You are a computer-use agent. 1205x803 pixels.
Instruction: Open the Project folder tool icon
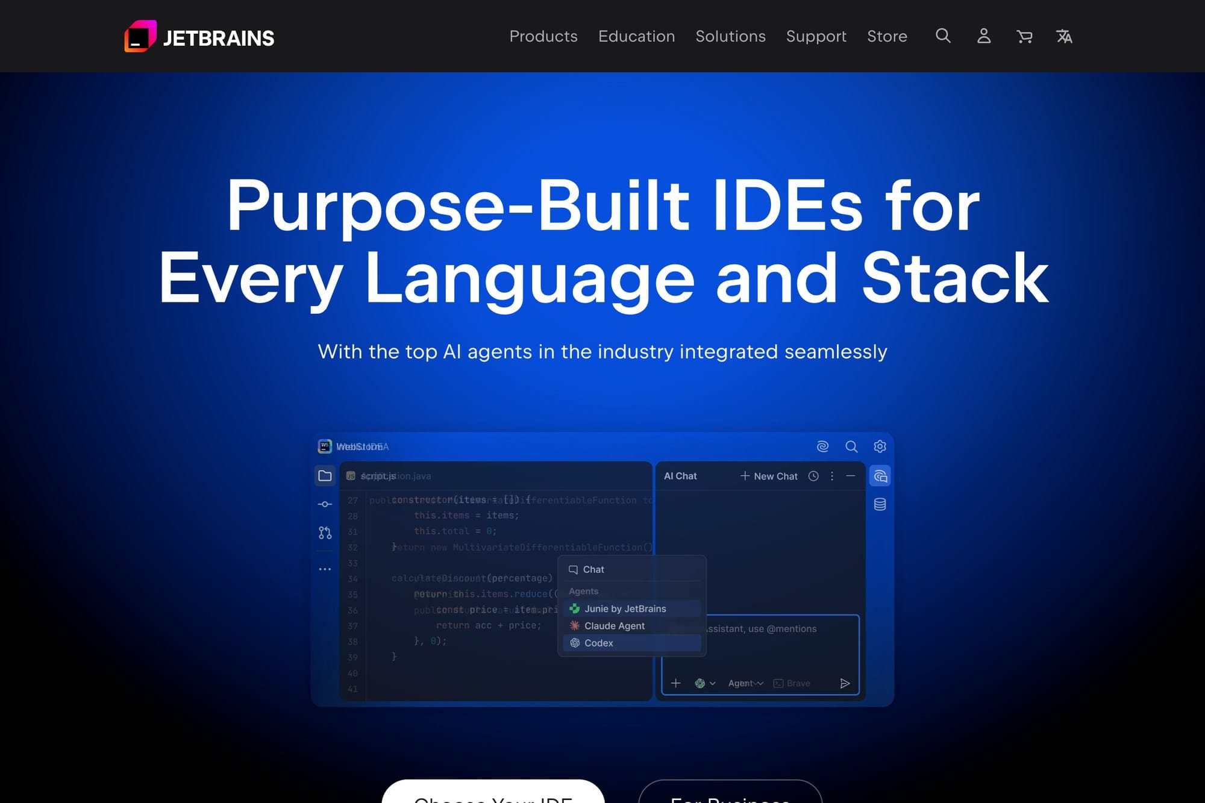point(325,476)
